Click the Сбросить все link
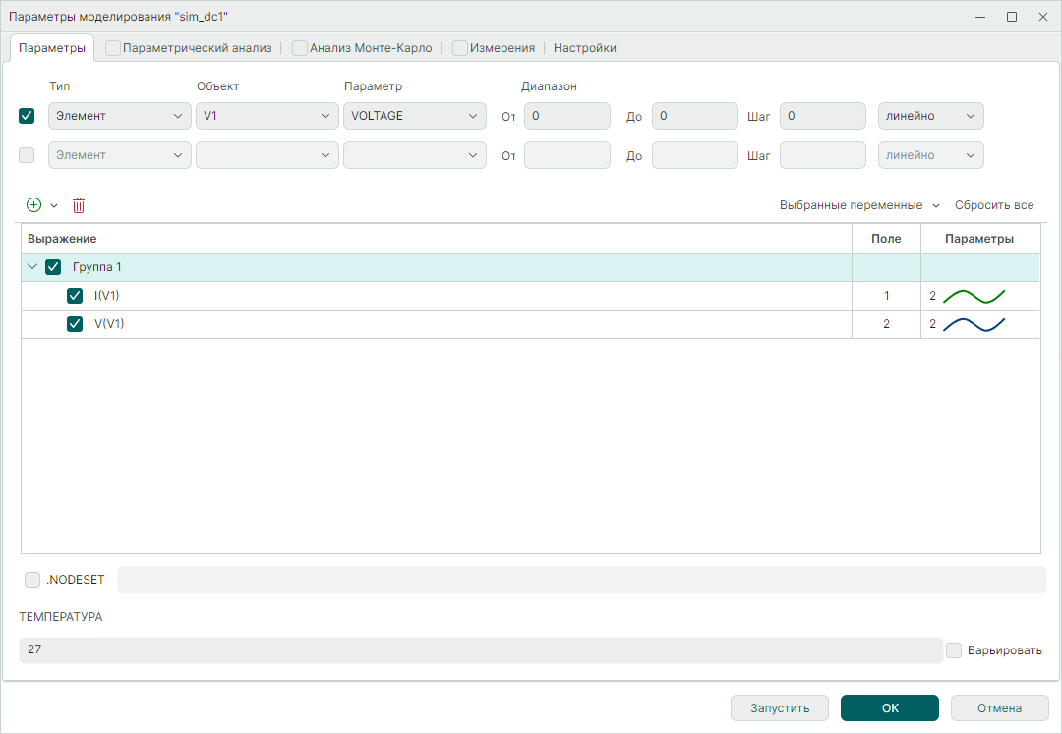This screenshot has width=1062, height=734. (x=993, y=205)
